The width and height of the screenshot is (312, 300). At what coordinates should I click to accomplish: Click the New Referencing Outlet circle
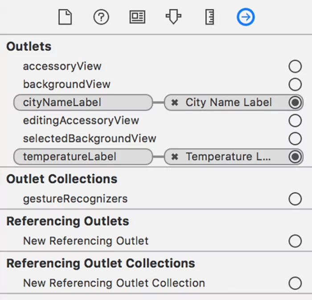pyautogui.click(x=295, y=241)
